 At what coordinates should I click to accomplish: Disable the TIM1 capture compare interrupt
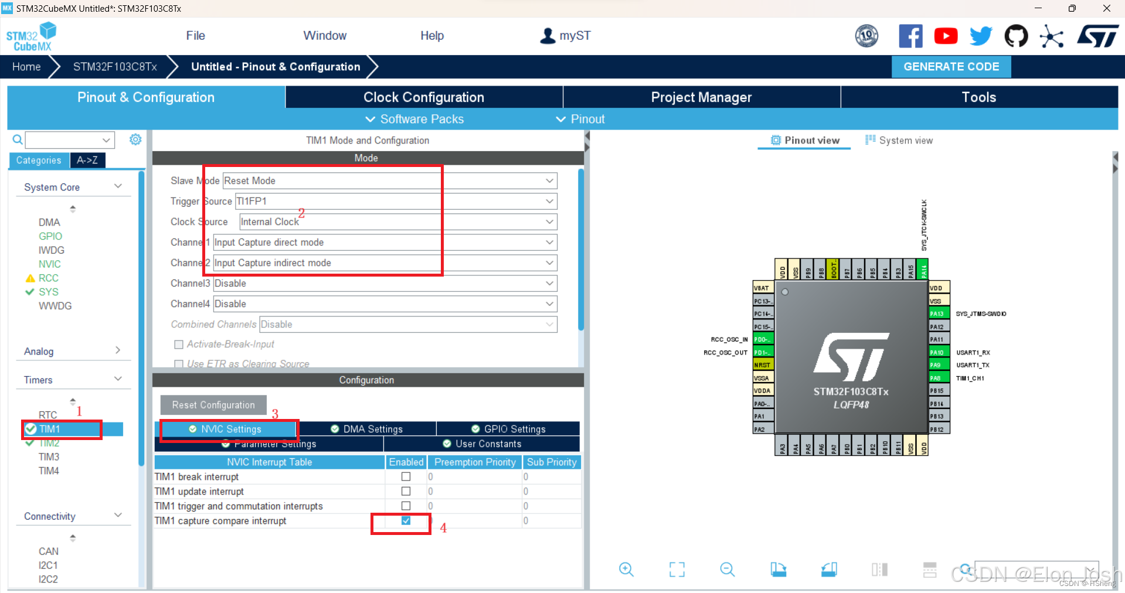coord(406,521)
